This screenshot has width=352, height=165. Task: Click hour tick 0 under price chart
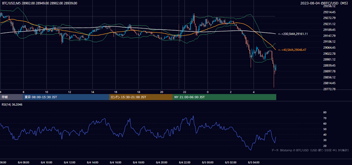(208, 92)
